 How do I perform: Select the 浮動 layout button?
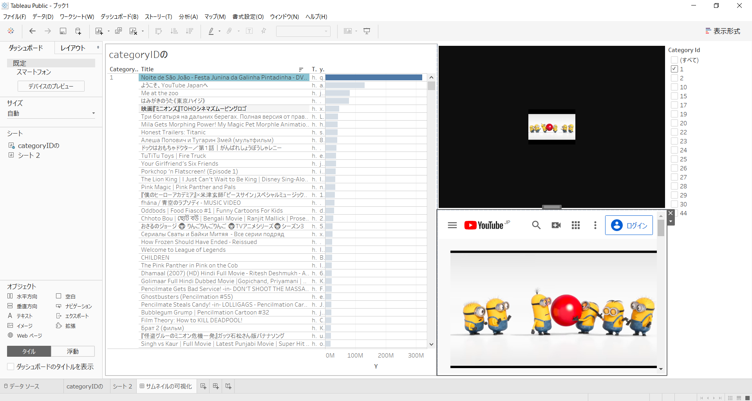point(73,351)
